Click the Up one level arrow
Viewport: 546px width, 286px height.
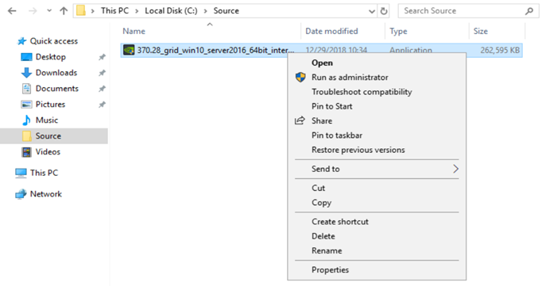64,11
